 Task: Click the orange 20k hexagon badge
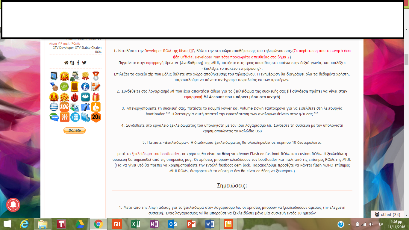[96, 117]
